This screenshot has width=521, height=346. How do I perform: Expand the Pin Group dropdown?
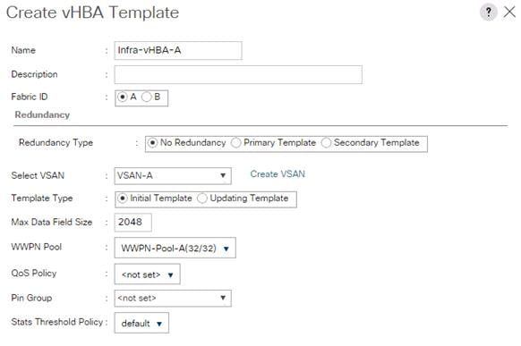point(173,298)
